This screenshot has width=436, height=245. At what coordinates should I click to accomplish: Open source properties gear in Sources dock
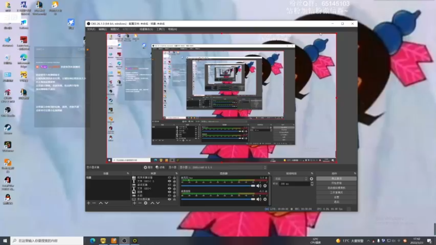pyautogui.click(x=146, y=203)
